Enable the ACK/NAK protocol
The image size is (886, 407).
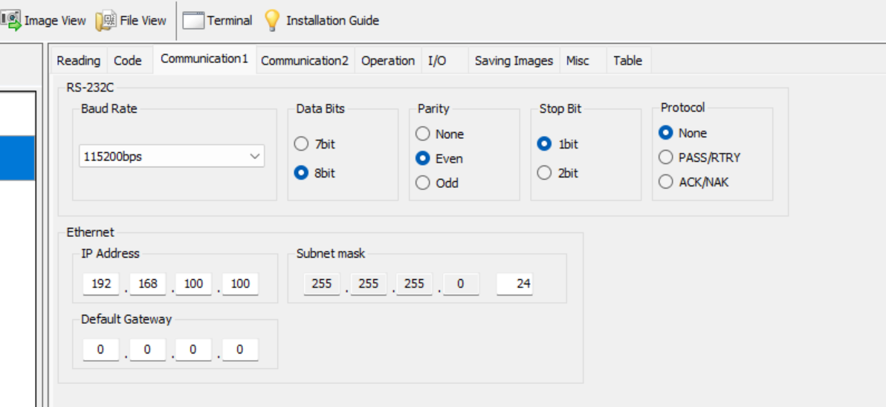(666, 182)
